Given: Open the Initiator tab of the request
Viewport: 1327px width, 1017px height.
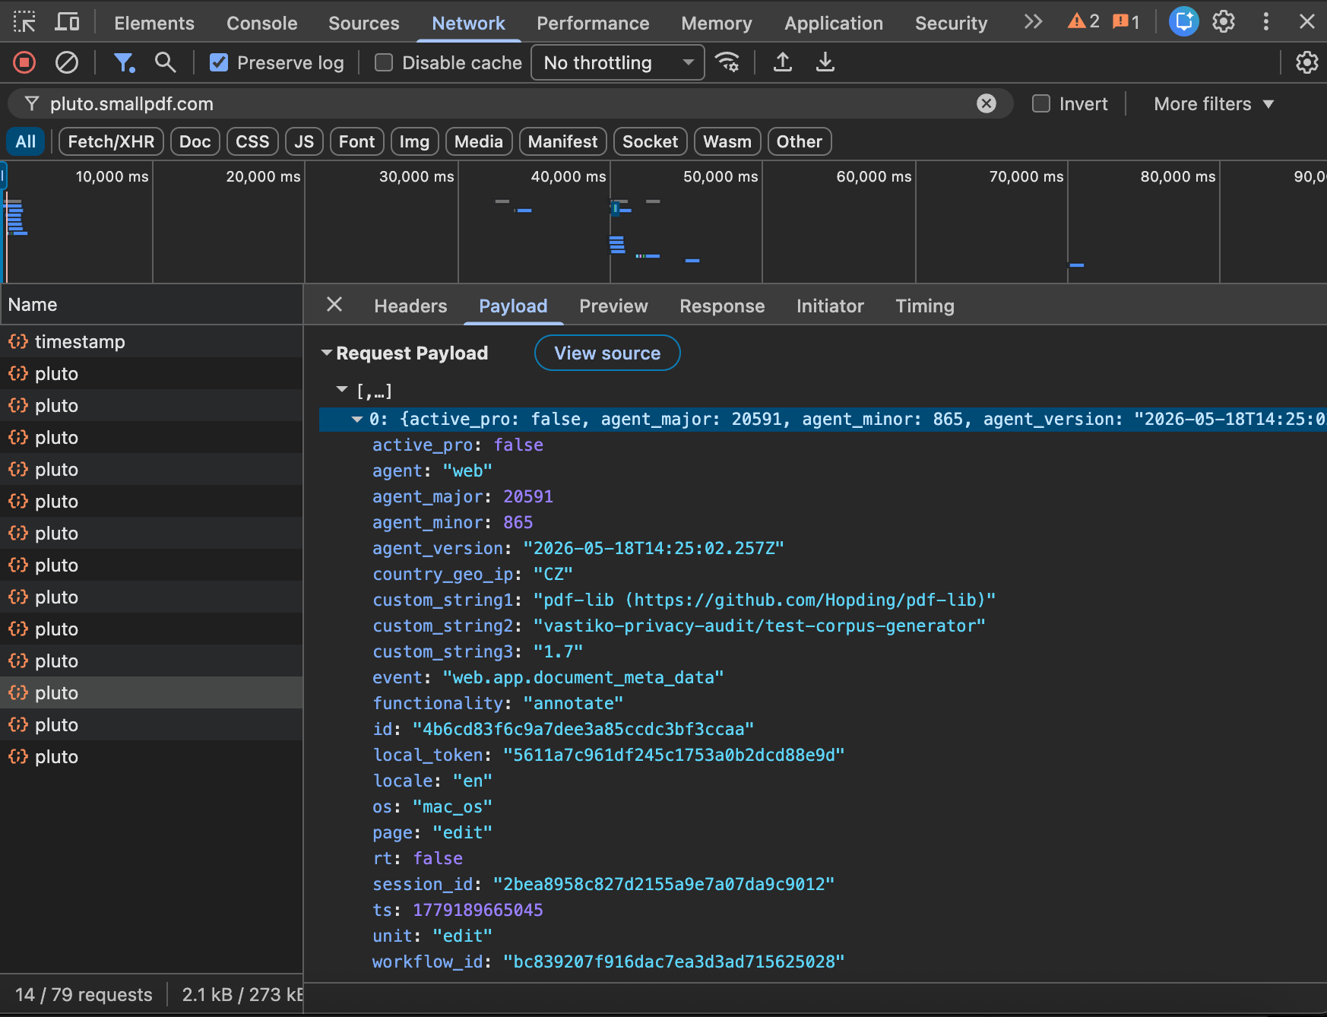Looking at the screenshot, I should coord(830,306).
